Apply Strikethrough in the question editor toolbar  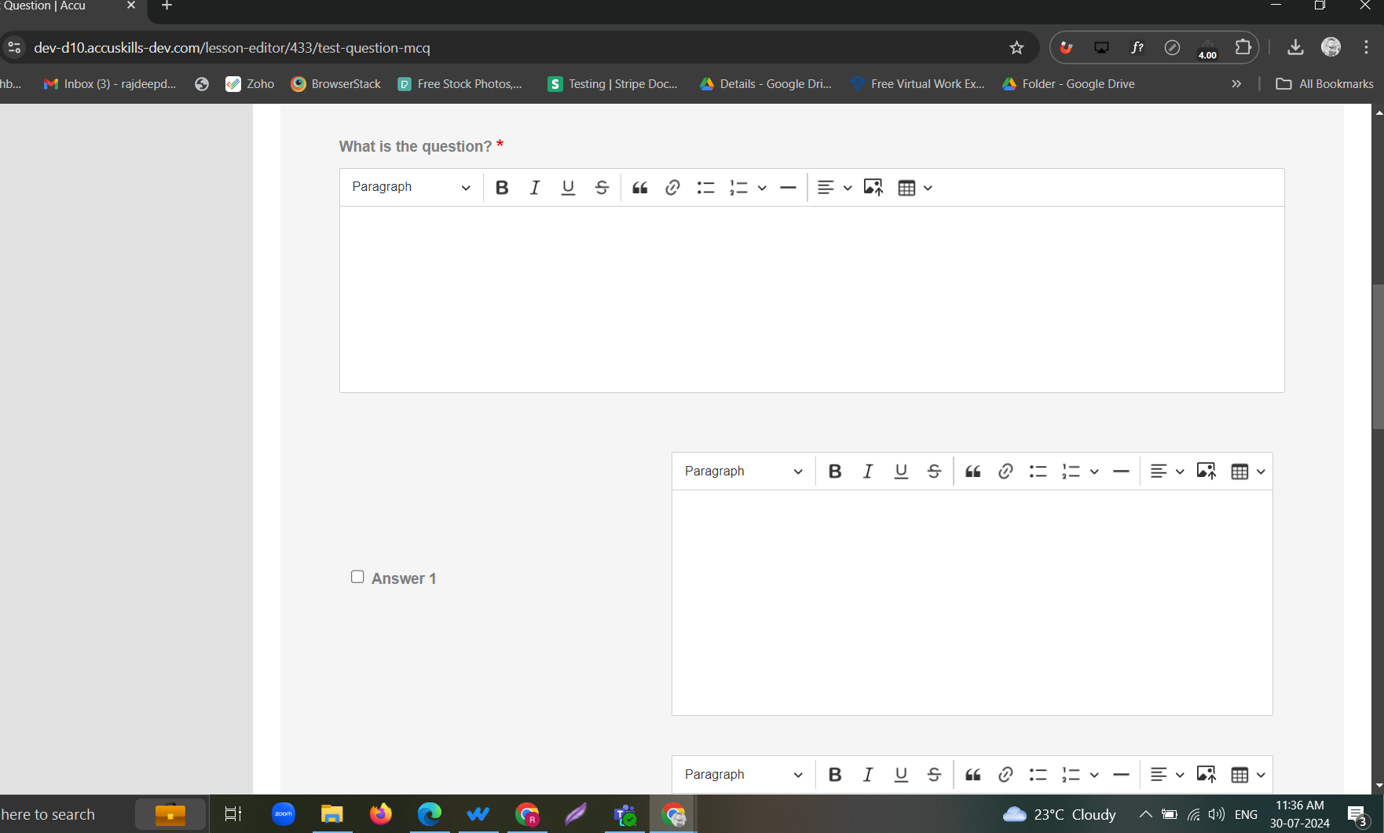pyautogui.click(x=602, y=188)
